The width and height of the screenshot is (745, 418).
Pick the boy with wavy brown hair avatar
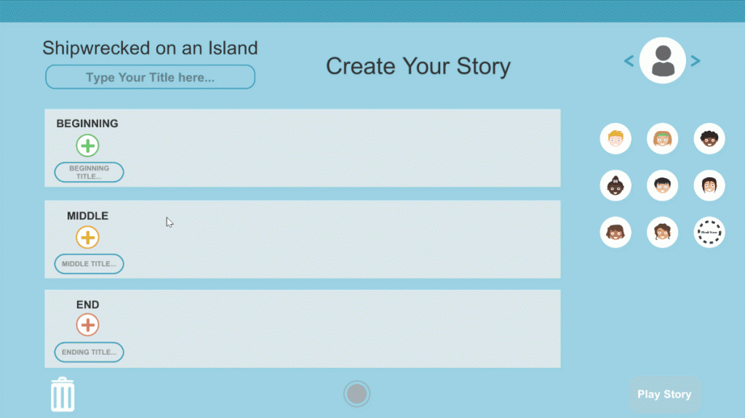coord(662,233)
